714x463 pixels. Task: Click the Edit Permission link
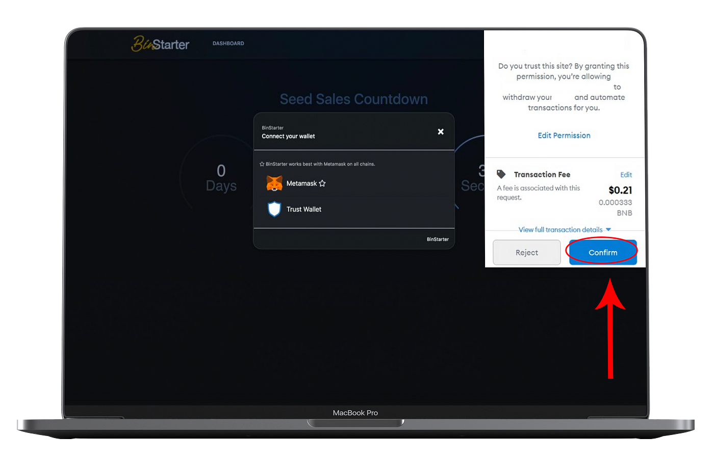pyautogui.click(x=564, y=135)
